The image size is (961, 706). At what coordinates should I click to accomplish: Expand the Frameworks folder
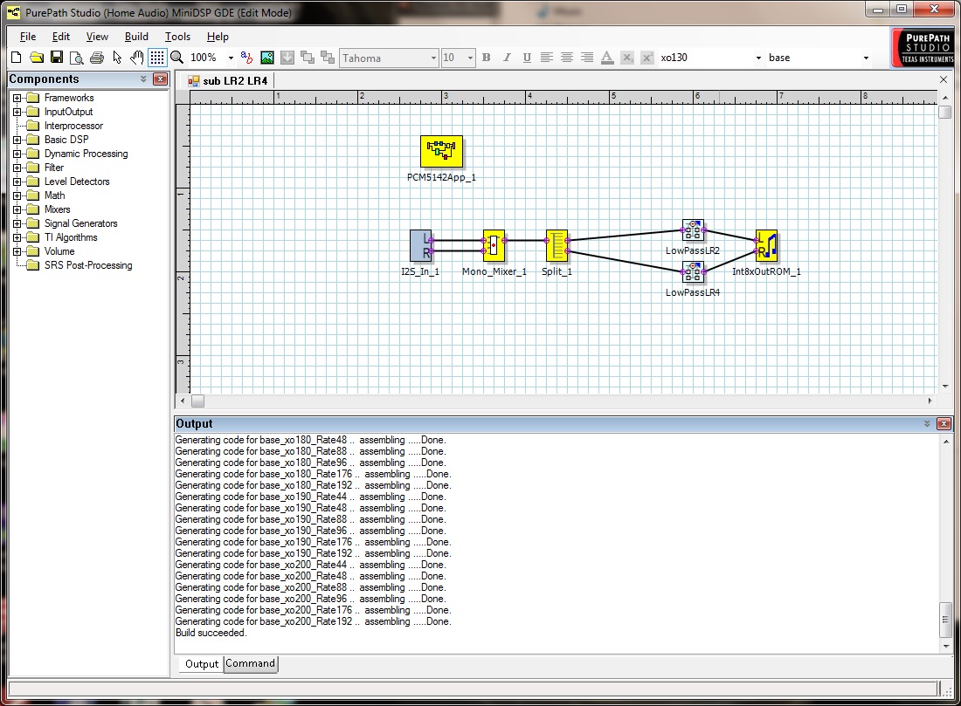[17, 98]
